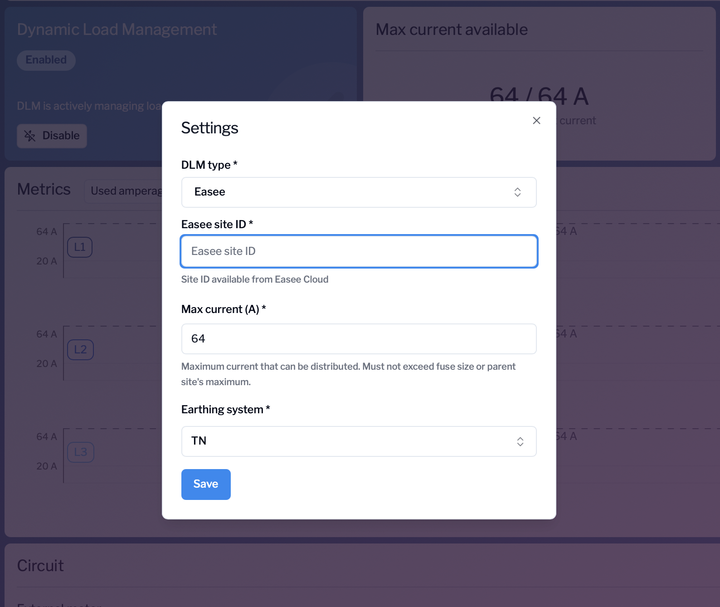Click the Circuit section heading
Viewport: 720px width, 607px height.
tap(40, 566)
